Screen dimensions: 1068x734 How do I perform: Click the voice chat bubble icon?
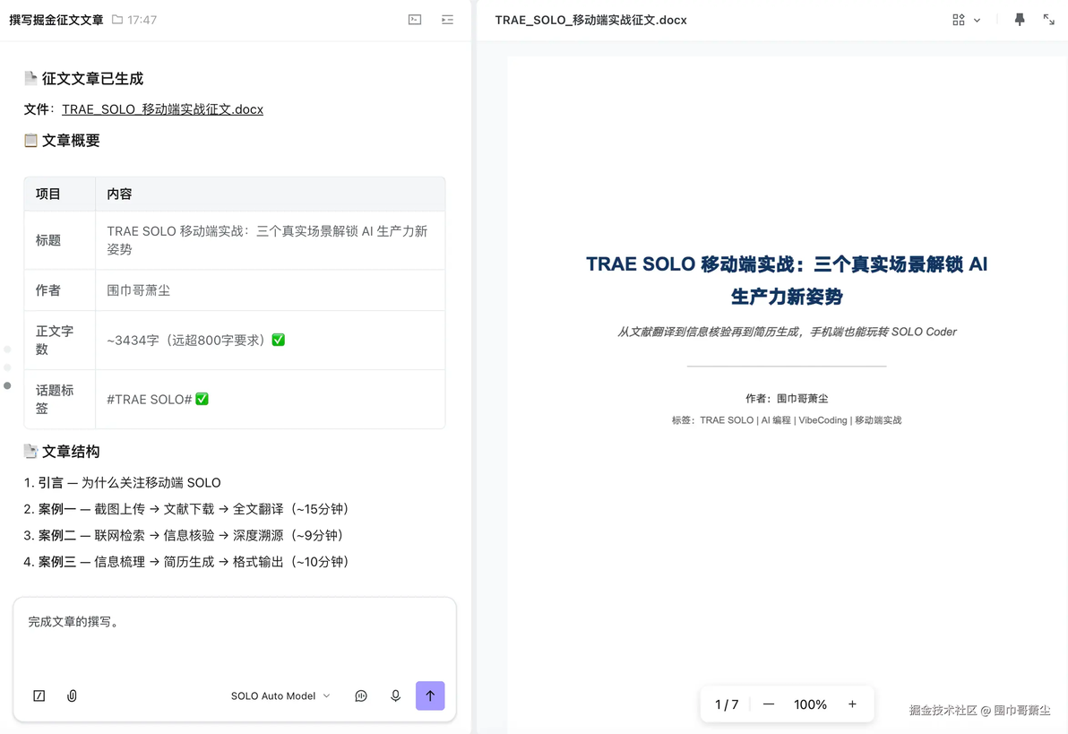(361, 695)
